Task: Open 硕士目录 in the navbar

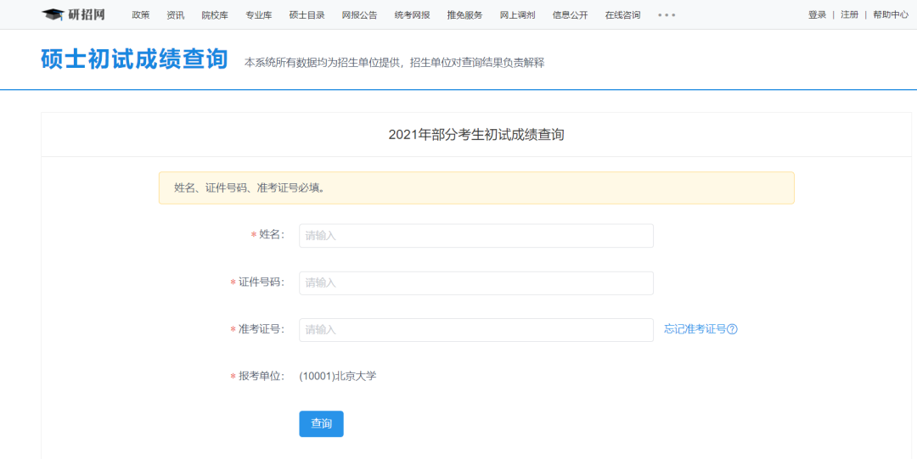Action: pos(307,15)
